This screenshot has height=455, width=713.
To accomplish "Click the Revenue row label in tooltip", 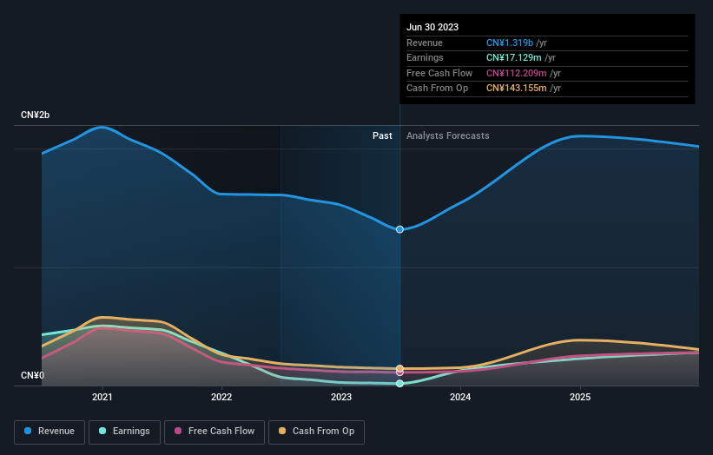I will point(425,43).
